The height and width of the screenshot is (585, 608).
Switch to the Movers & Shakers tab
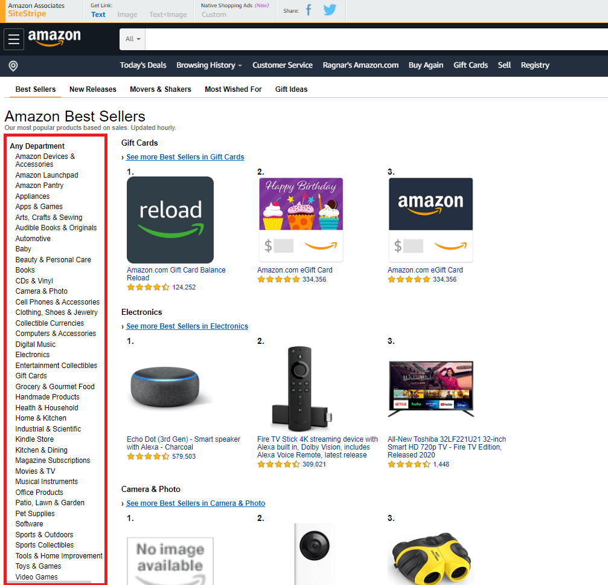(161, 89)
